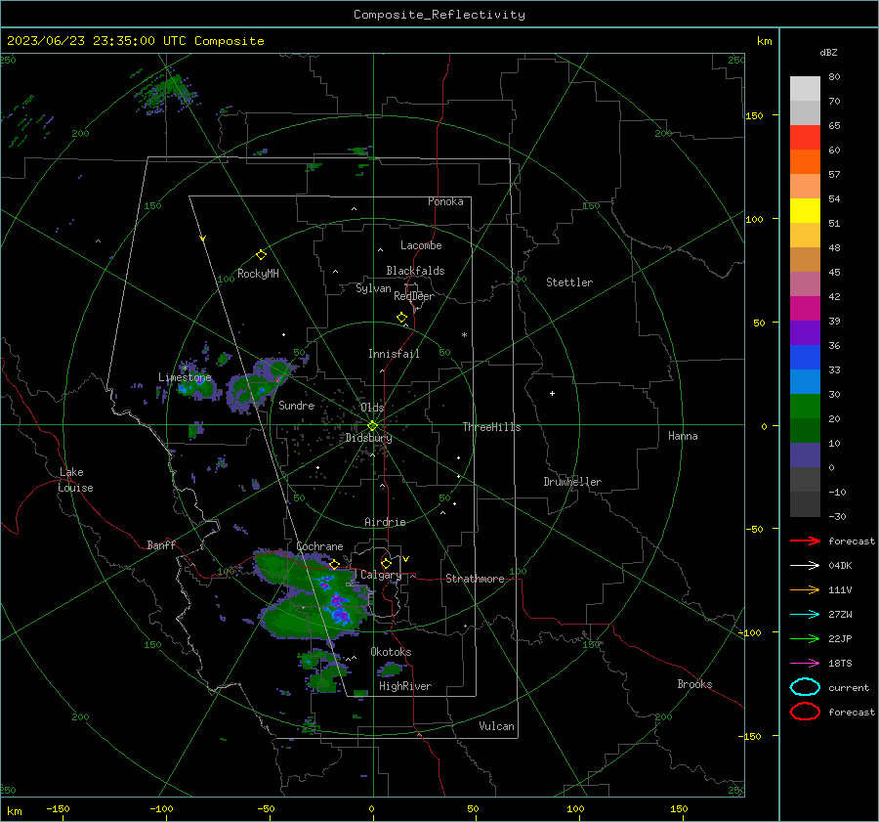Click the Limestone label

pos(185,377)
